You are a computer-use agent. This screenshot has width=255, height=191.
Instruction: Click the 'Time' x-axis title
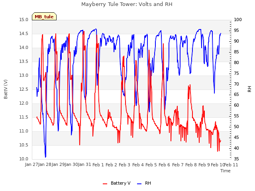pos(226,171)
